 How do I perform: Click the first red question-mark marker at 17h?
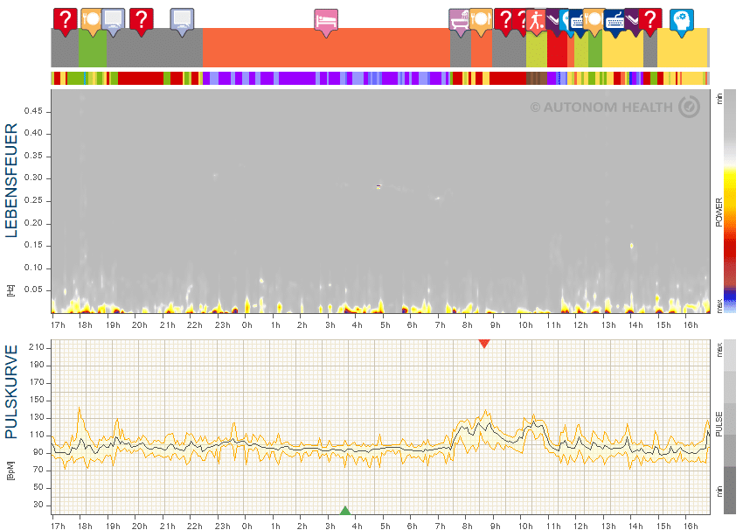65,21
